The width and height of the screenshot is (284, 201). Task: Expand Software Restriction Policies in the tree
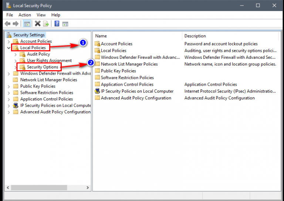(9, 93)
